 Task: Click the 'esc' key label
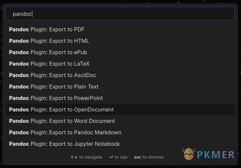[x=137, y=157]
